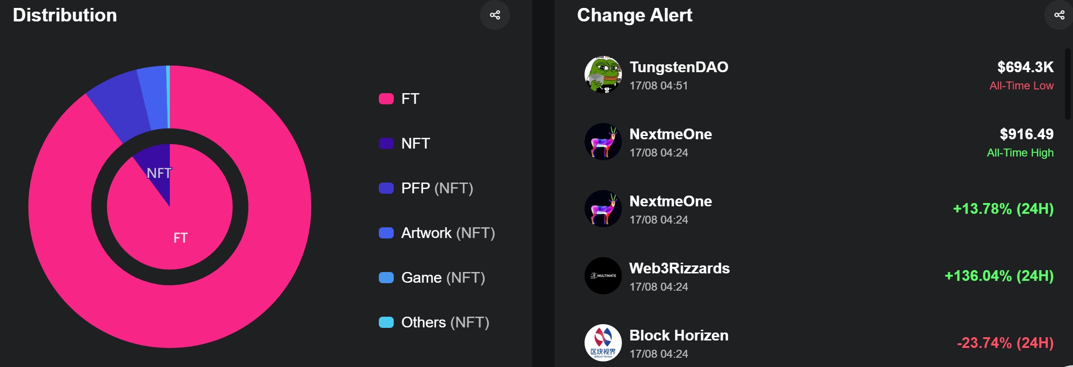Viewport: 1073px width, 367px height.
Task: Open the Web3Rizzards name link
Action: pos(679,268)
